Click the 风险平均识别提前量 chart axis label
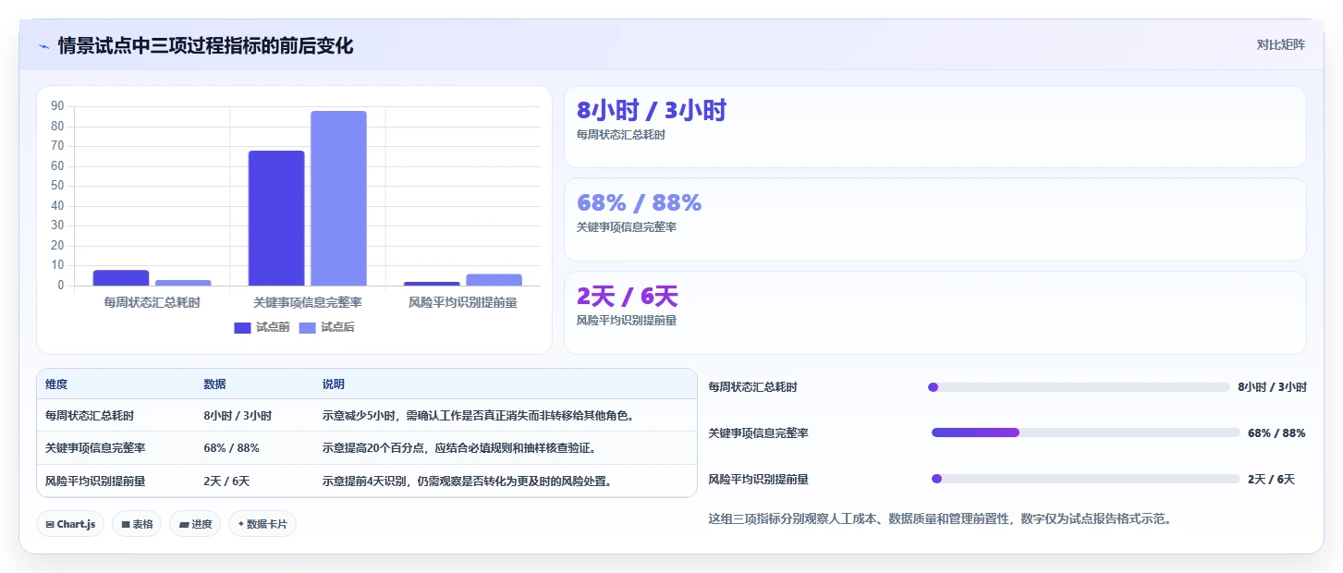The width and height of the screenshot is (1343, 573). point(462,302)
